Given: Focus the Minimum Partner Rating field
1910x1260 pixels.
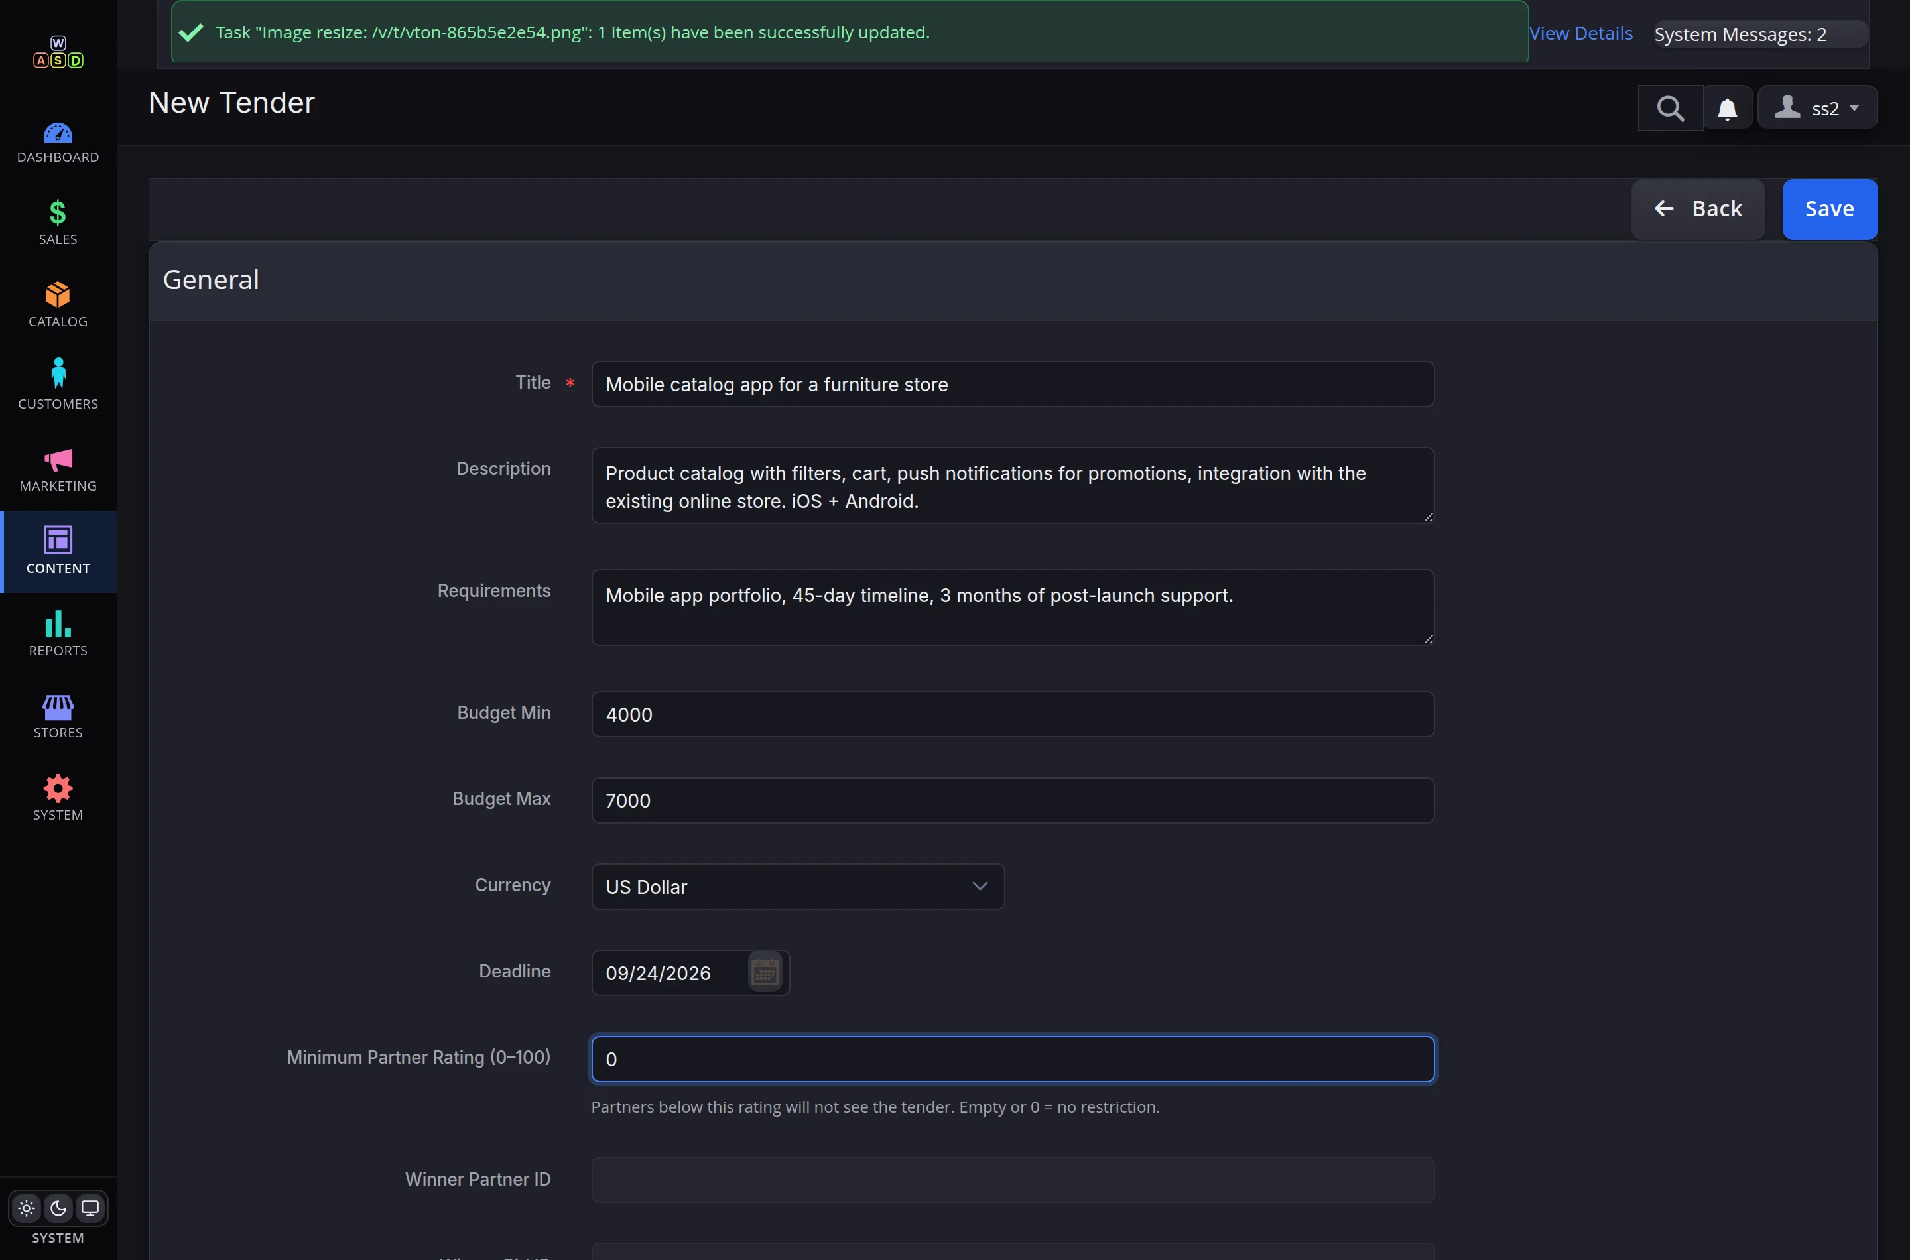Looking at the screenshot, I should (x=1013, y=1059).
